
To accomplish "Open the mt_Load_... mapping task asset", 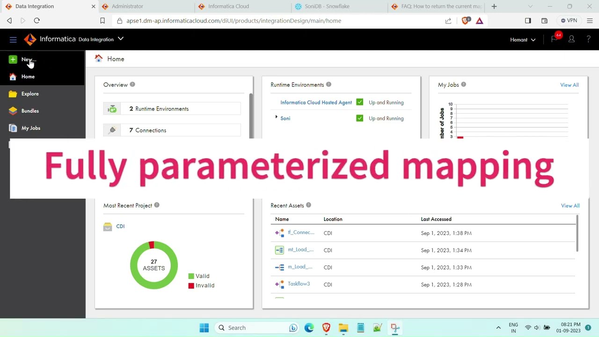I will click(x=300, y=250).
